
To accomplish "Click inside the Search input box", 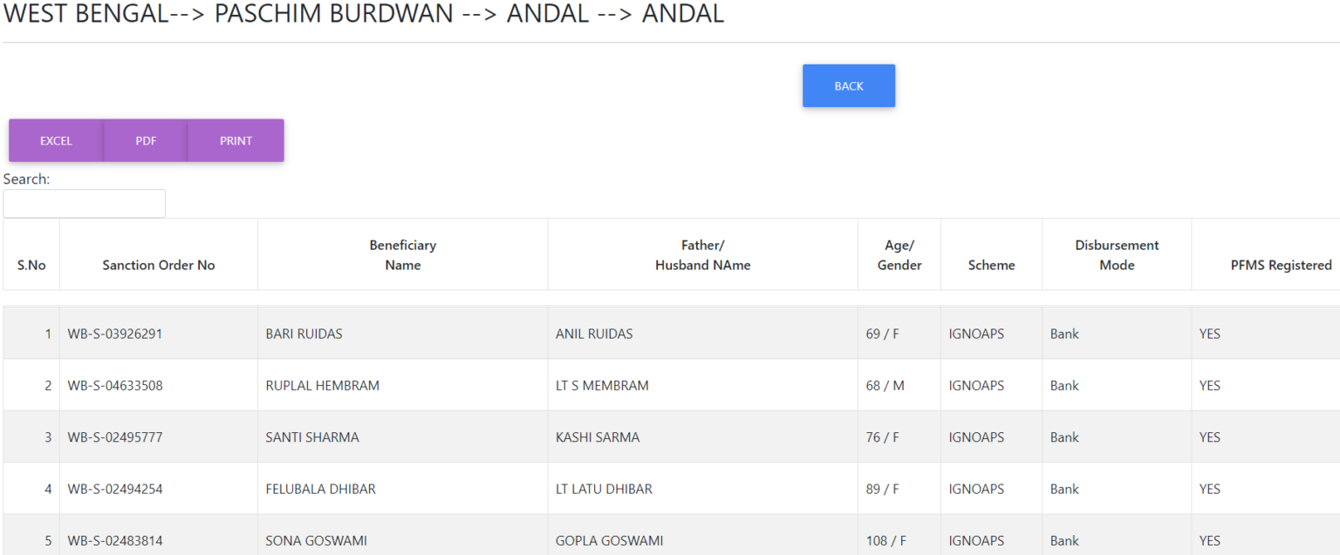I will pos(84,203).
